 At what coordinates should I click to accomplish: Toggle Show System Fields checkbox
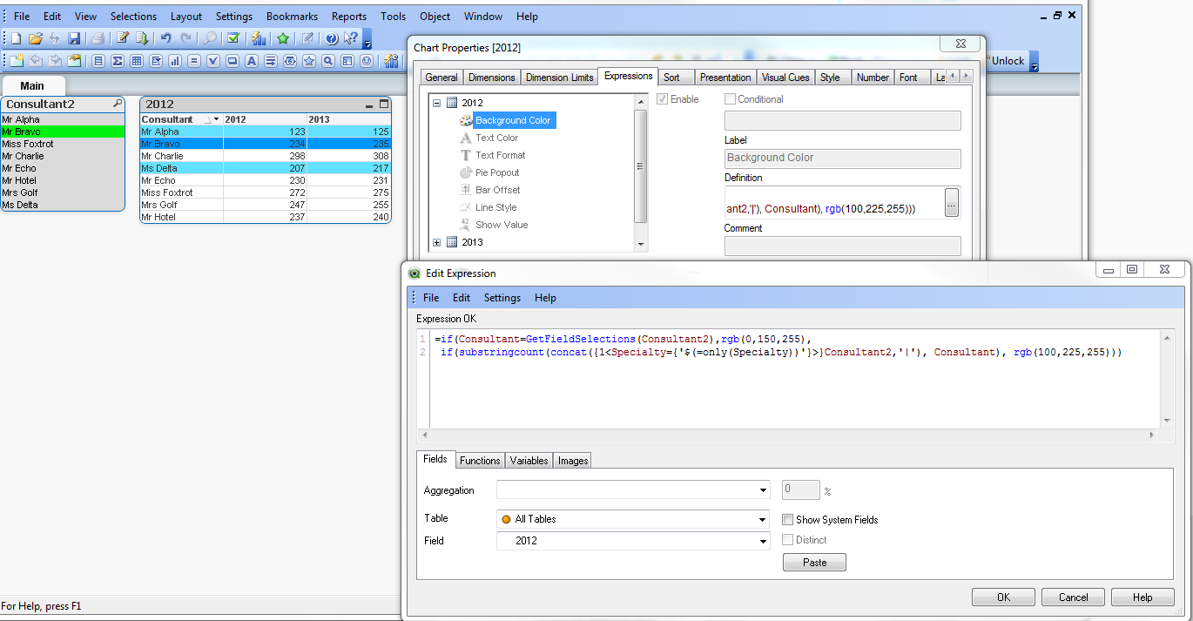(788, 520)
